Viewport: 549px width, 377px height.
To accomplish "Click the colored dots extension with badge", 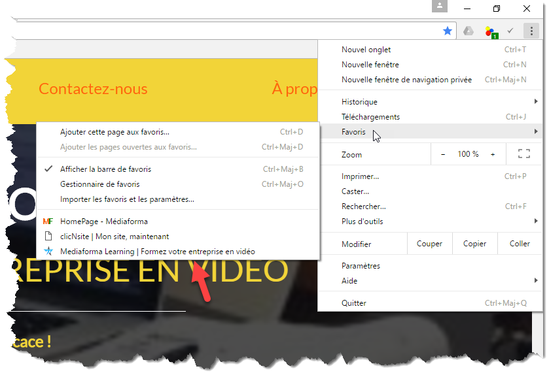I will click(x=489, y=31).
